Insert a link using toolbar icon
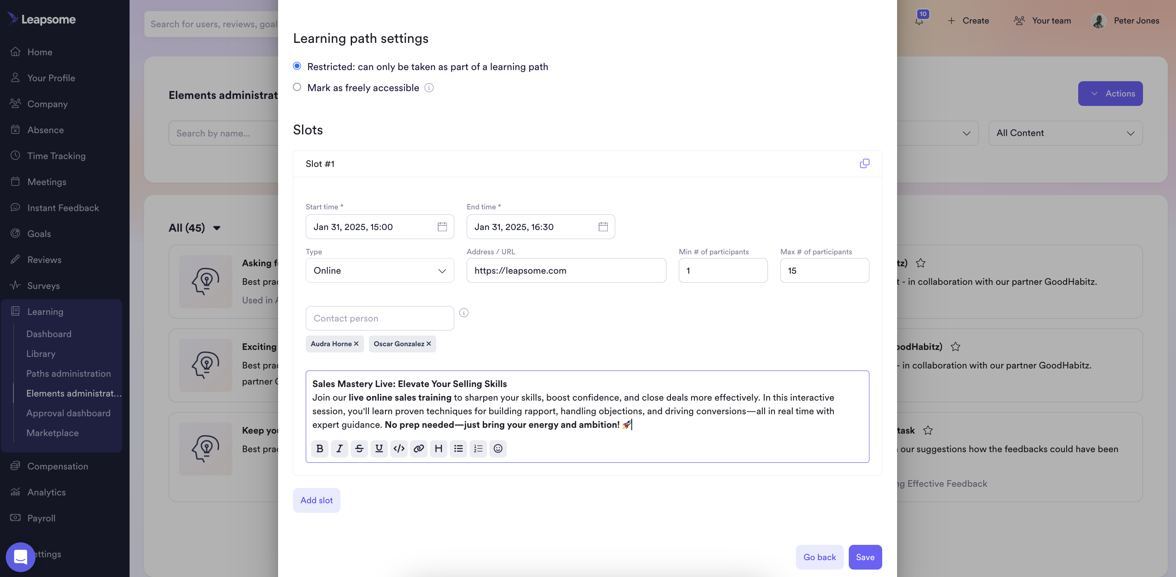Image resolution: width=1176 pixels, height=577 pixels. pos(419,448)
